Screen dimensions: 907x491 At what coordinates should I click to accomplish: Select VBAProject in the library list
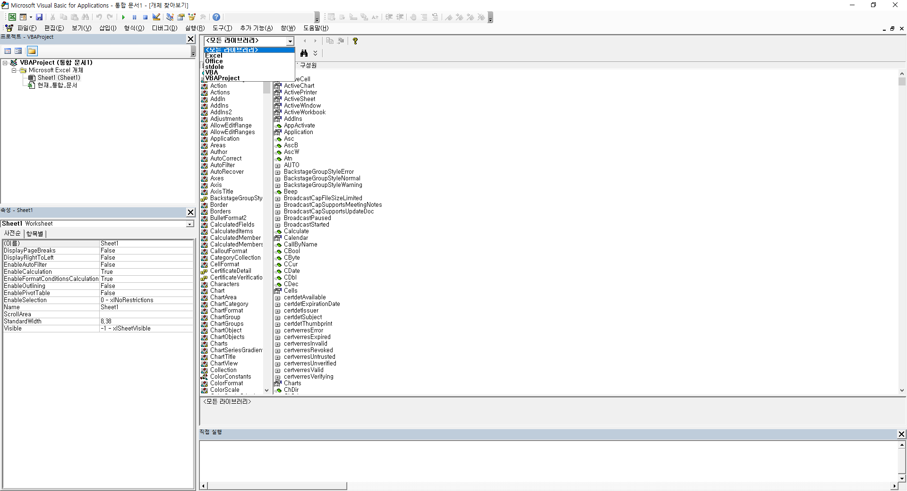click(x=249, y=78)
